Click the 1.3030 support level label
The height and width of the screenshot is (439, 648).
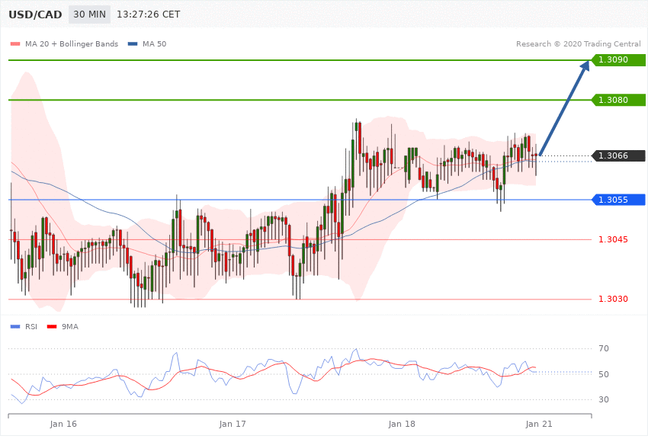613,299
